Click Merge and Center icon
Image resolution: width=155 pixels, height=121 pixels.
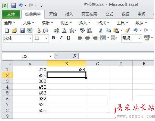[103, 38]
